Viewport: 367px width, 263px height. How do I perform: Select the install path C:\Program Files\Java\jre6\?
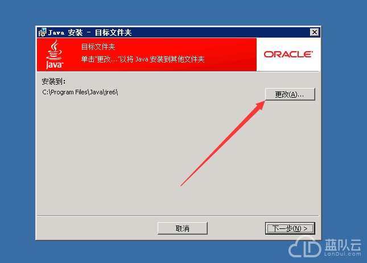click(x=80, y=92)
